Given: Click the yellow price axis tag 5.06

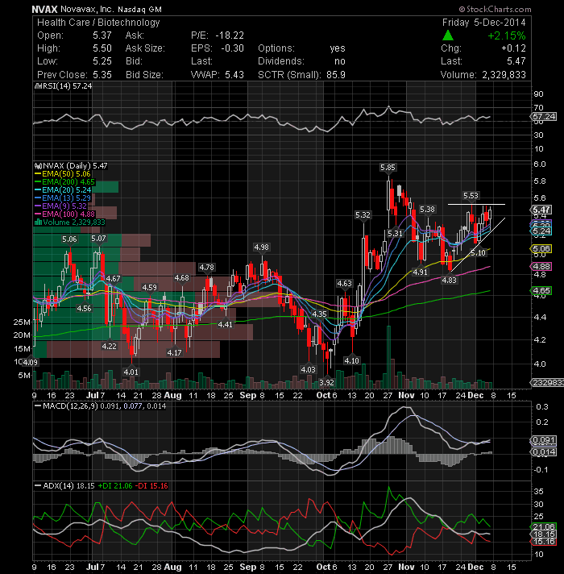Looking at the screenshot, I should point(541,248).
